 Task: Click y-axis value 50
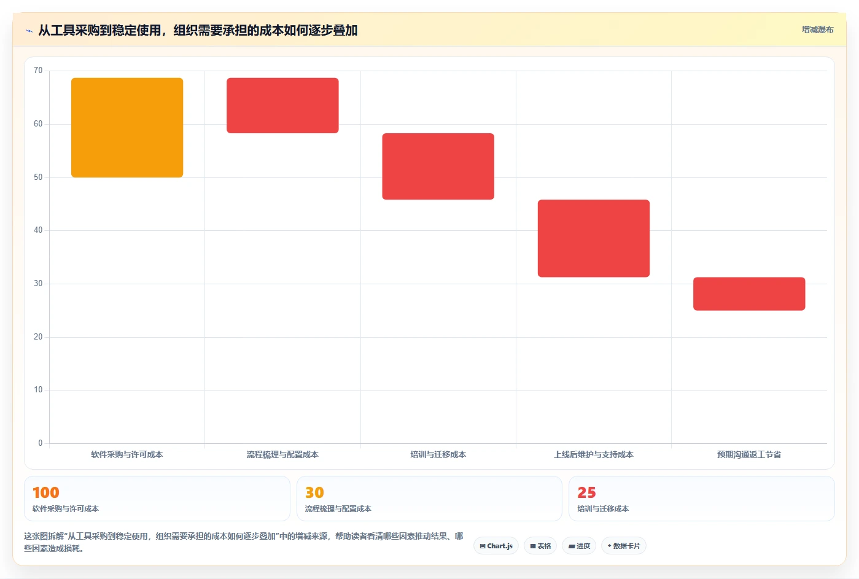[x=38, y=177]
